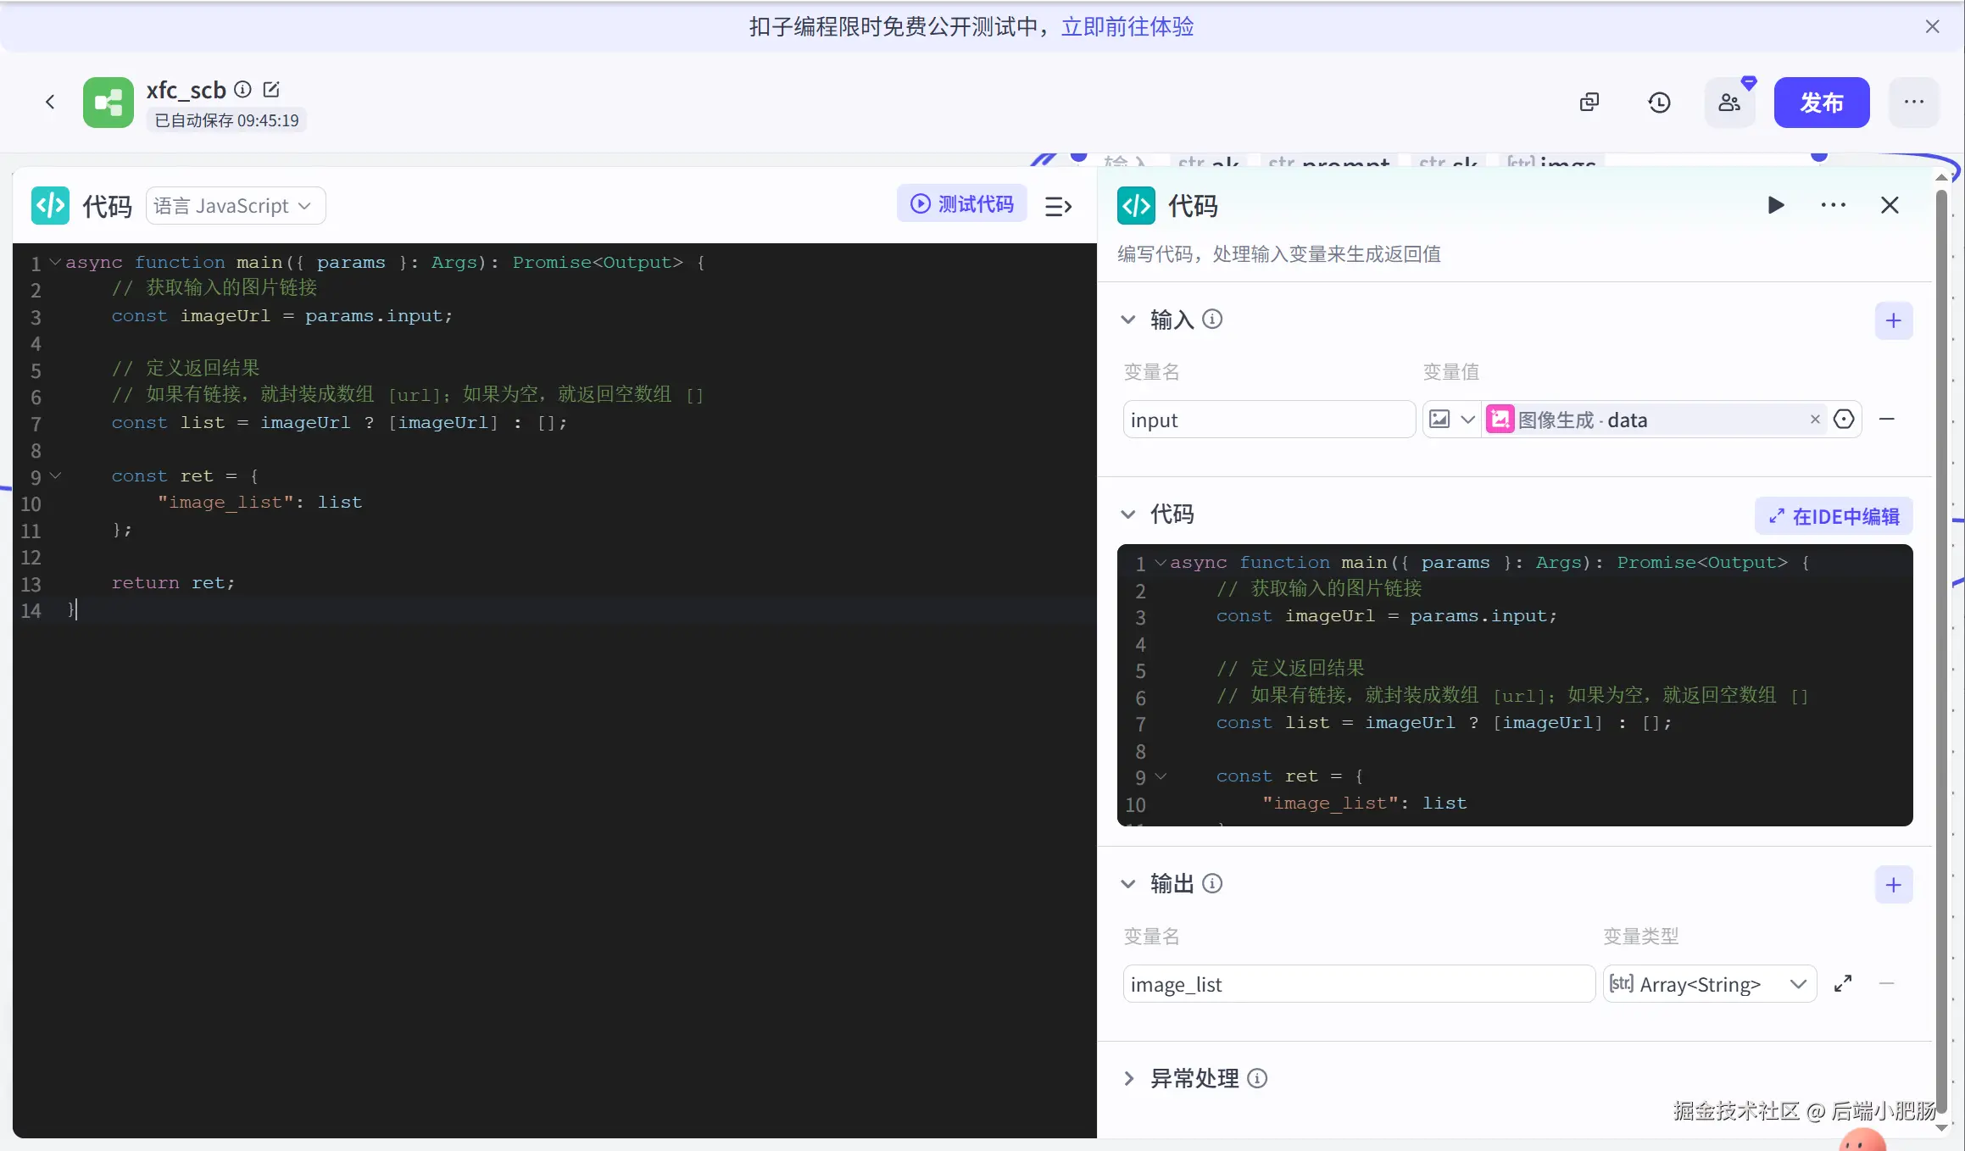Click the 测试代码 button
This screenshot has width=1965, height=1151.
[962, 203]
